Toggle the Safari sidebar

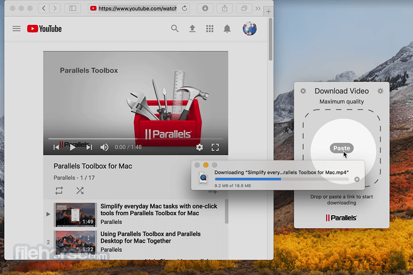(73, 8)
